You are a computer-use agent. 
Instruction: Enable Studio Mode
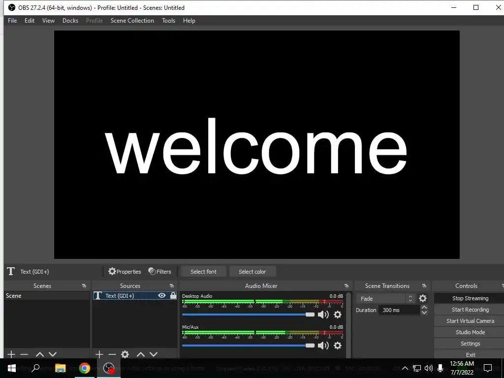pos(470,332)
